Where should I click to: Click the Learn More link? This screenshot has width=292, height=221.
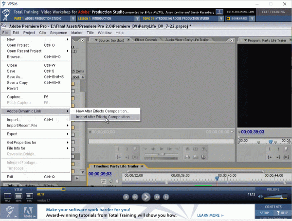pos(210,215)
